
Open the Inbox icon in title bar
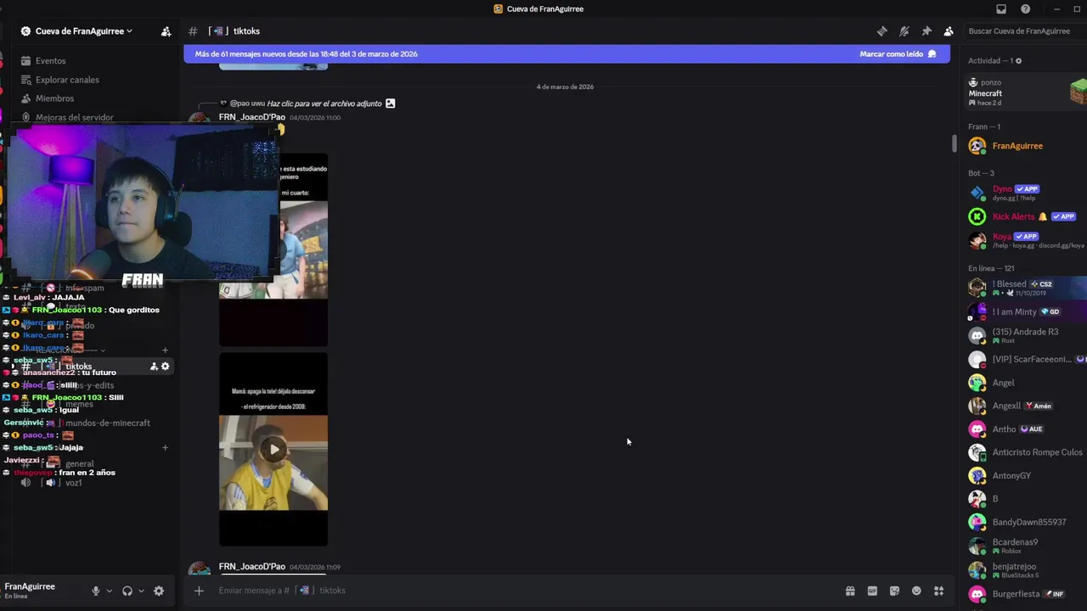click(1001, 9)
